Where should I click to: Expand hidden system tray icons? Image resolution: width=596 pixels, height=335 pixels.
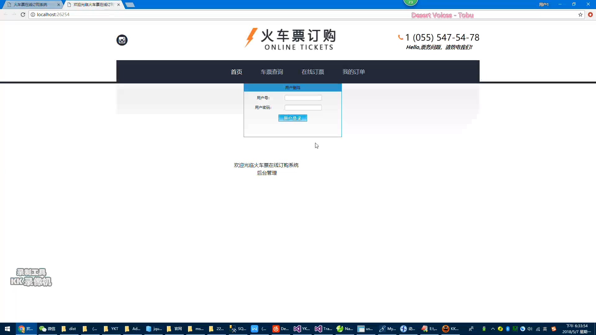493,329
